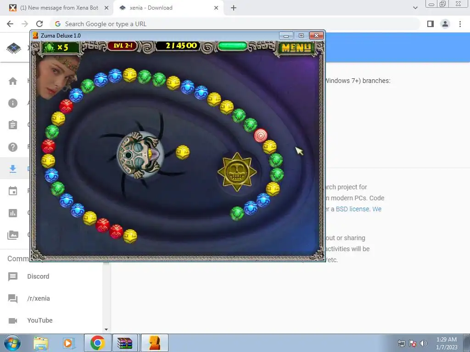Image resolution: width=470 pixels, height=352 pixels.
Task: Reload the current page in Chrome
Action: (x=39, y=24)
